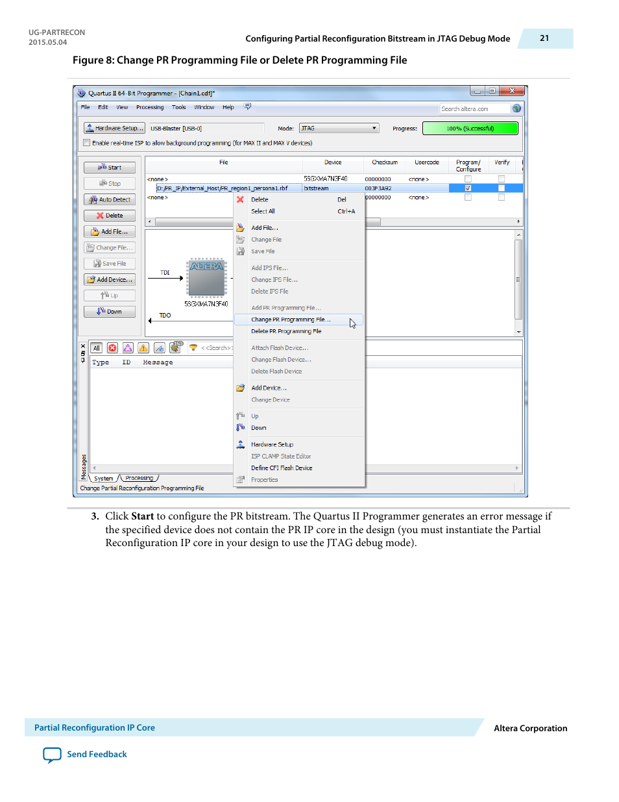Click the Start programming button
This screenshot has width=619, height=802.
(x=110, y=168)
